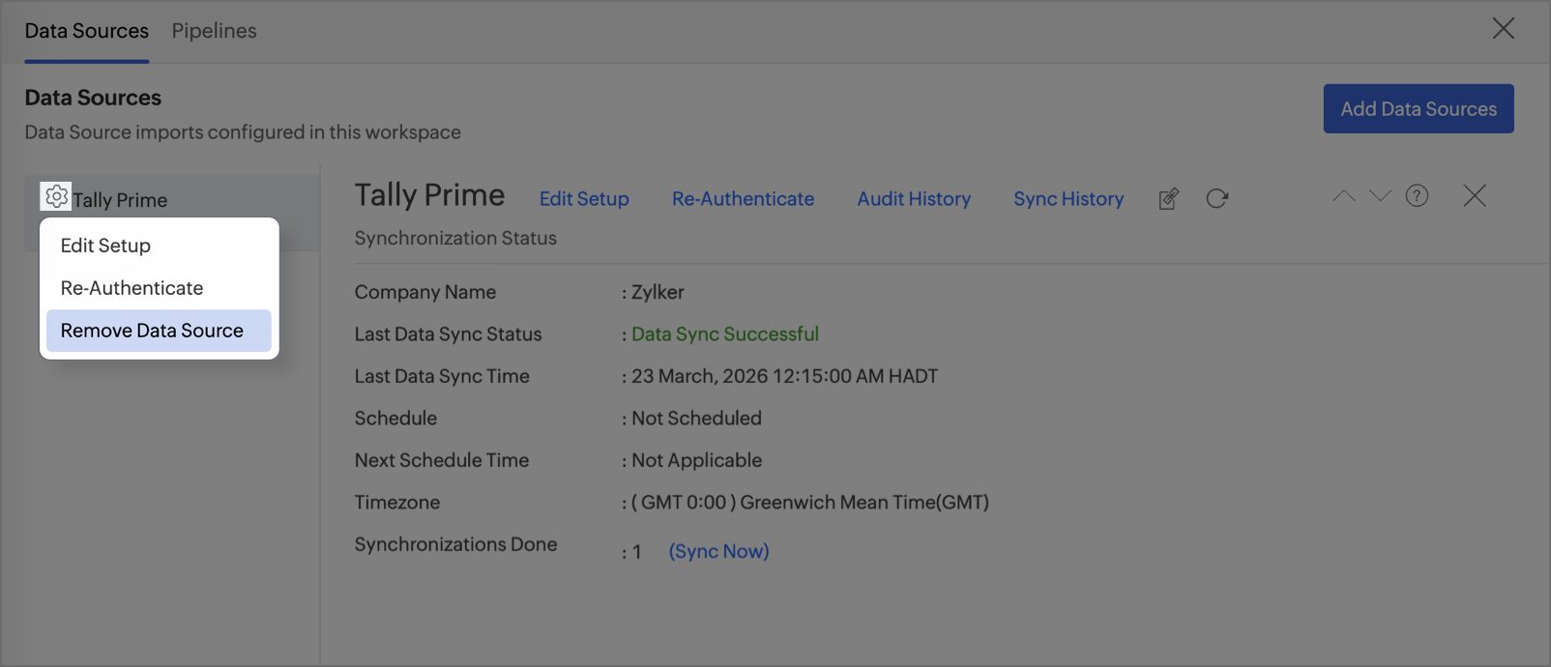Click the gear icon beside Tally Prime
Screen dimensions: 1551x667
tap(56, 197)
